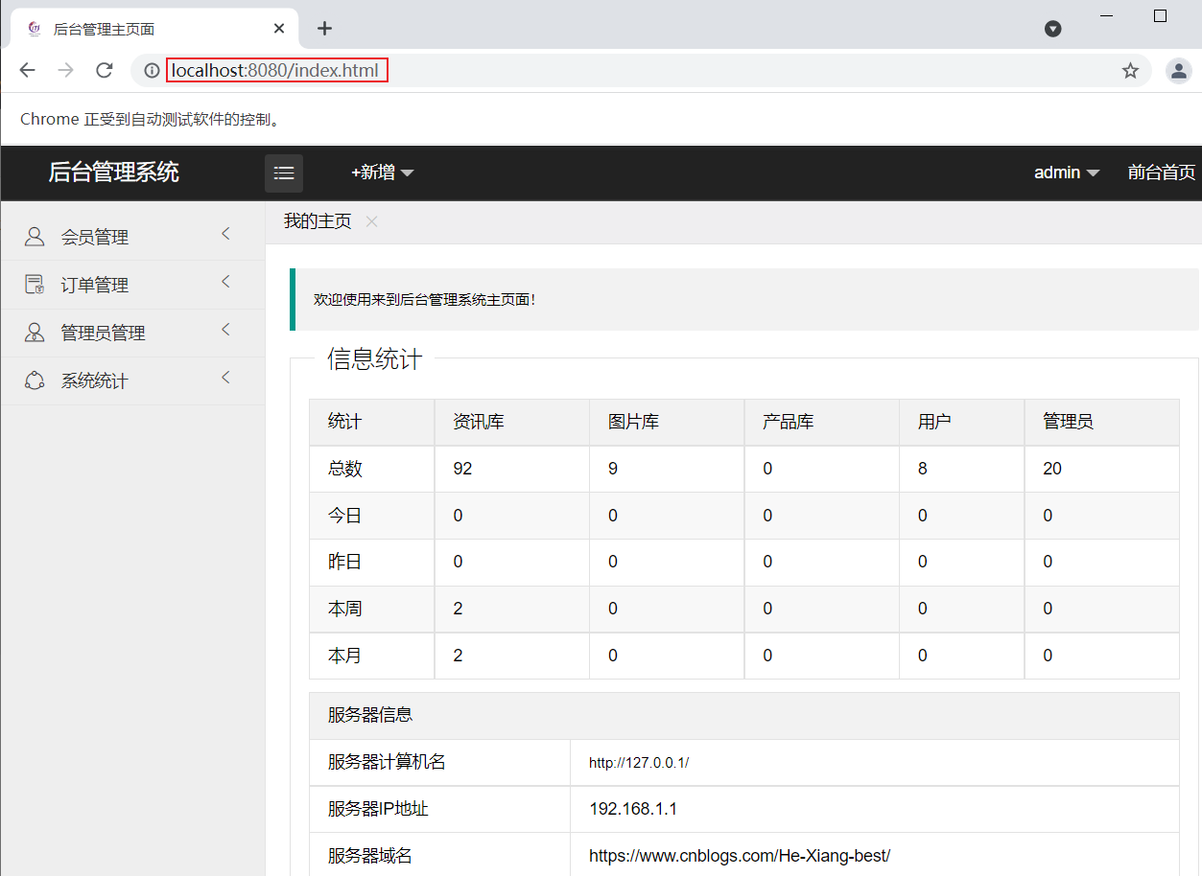
Task: Click the welcome message 欢迎使用来到后台管理系统主页面
Action: pyautogui.click(x=424, y=299)
